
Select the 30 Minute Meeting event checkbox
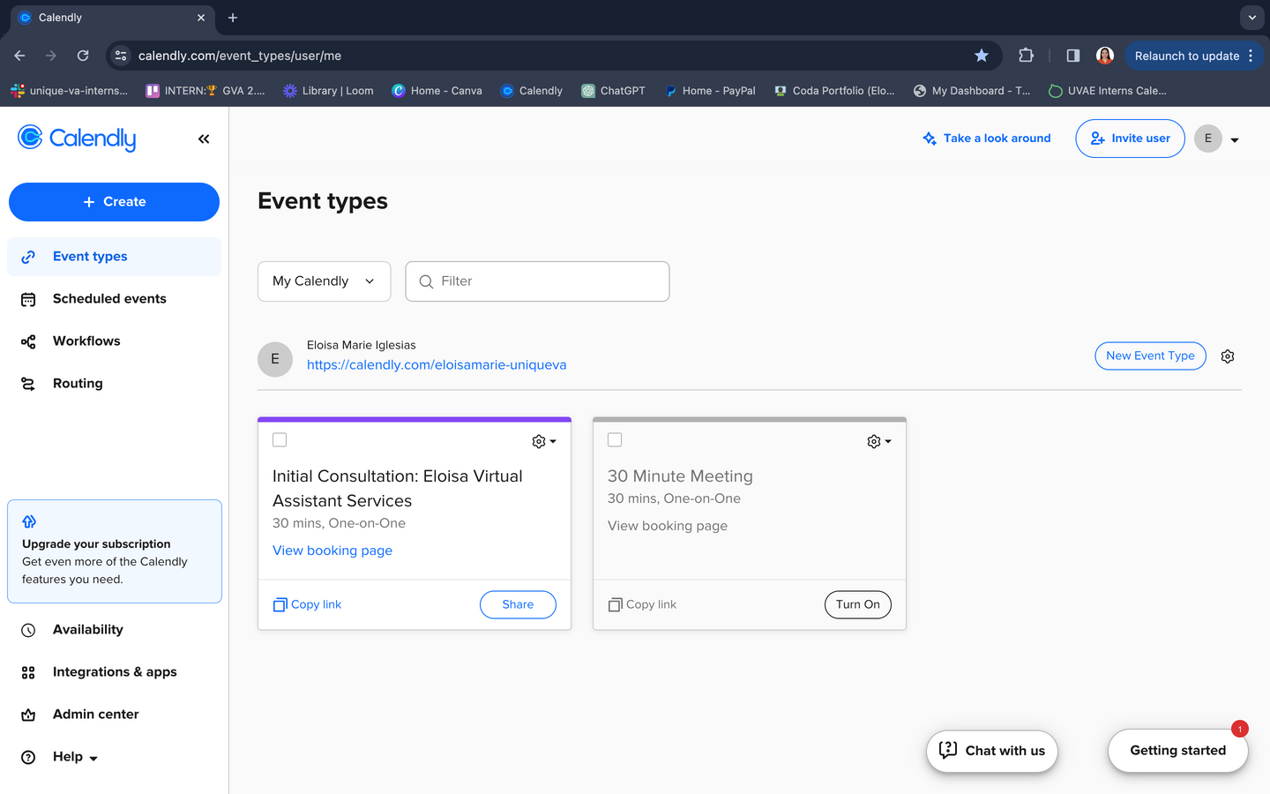coord(615,440)
